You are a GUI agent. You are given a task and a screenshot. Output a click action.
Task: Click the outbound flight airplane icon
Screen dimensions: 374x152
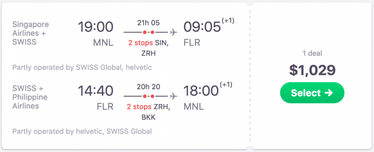174,32
